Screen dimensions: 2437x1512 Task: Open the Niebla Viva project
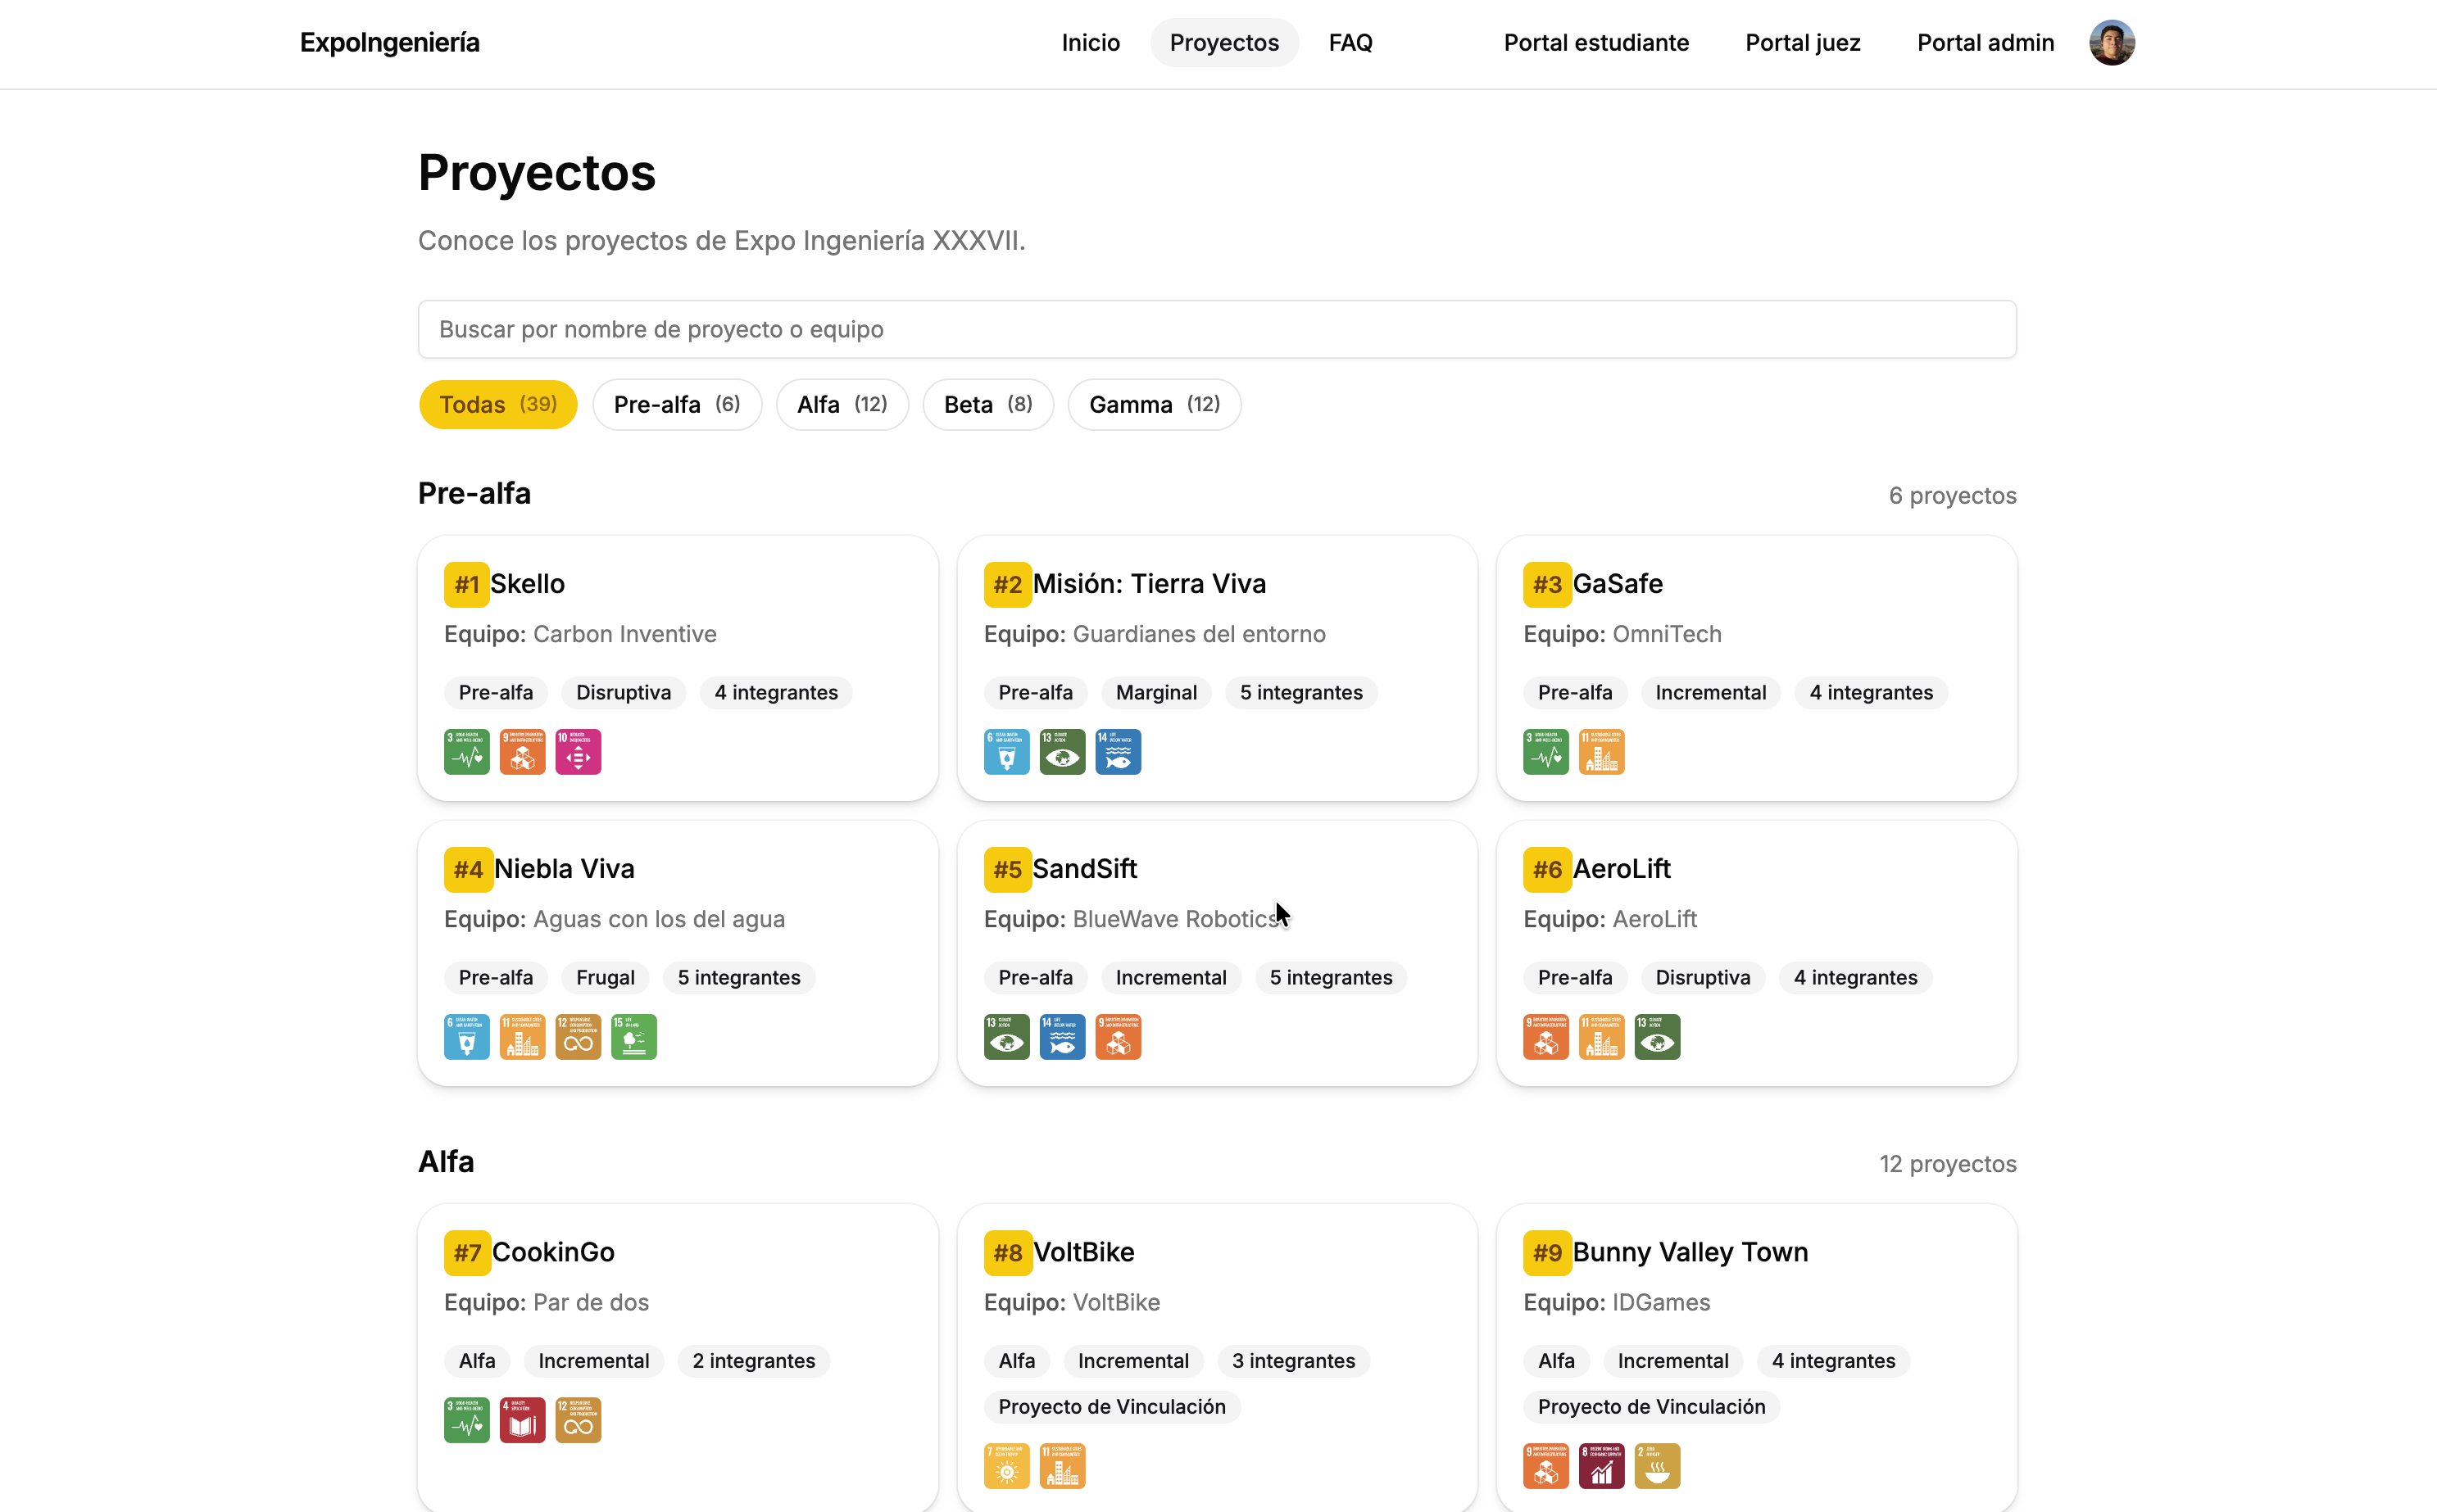565,869
